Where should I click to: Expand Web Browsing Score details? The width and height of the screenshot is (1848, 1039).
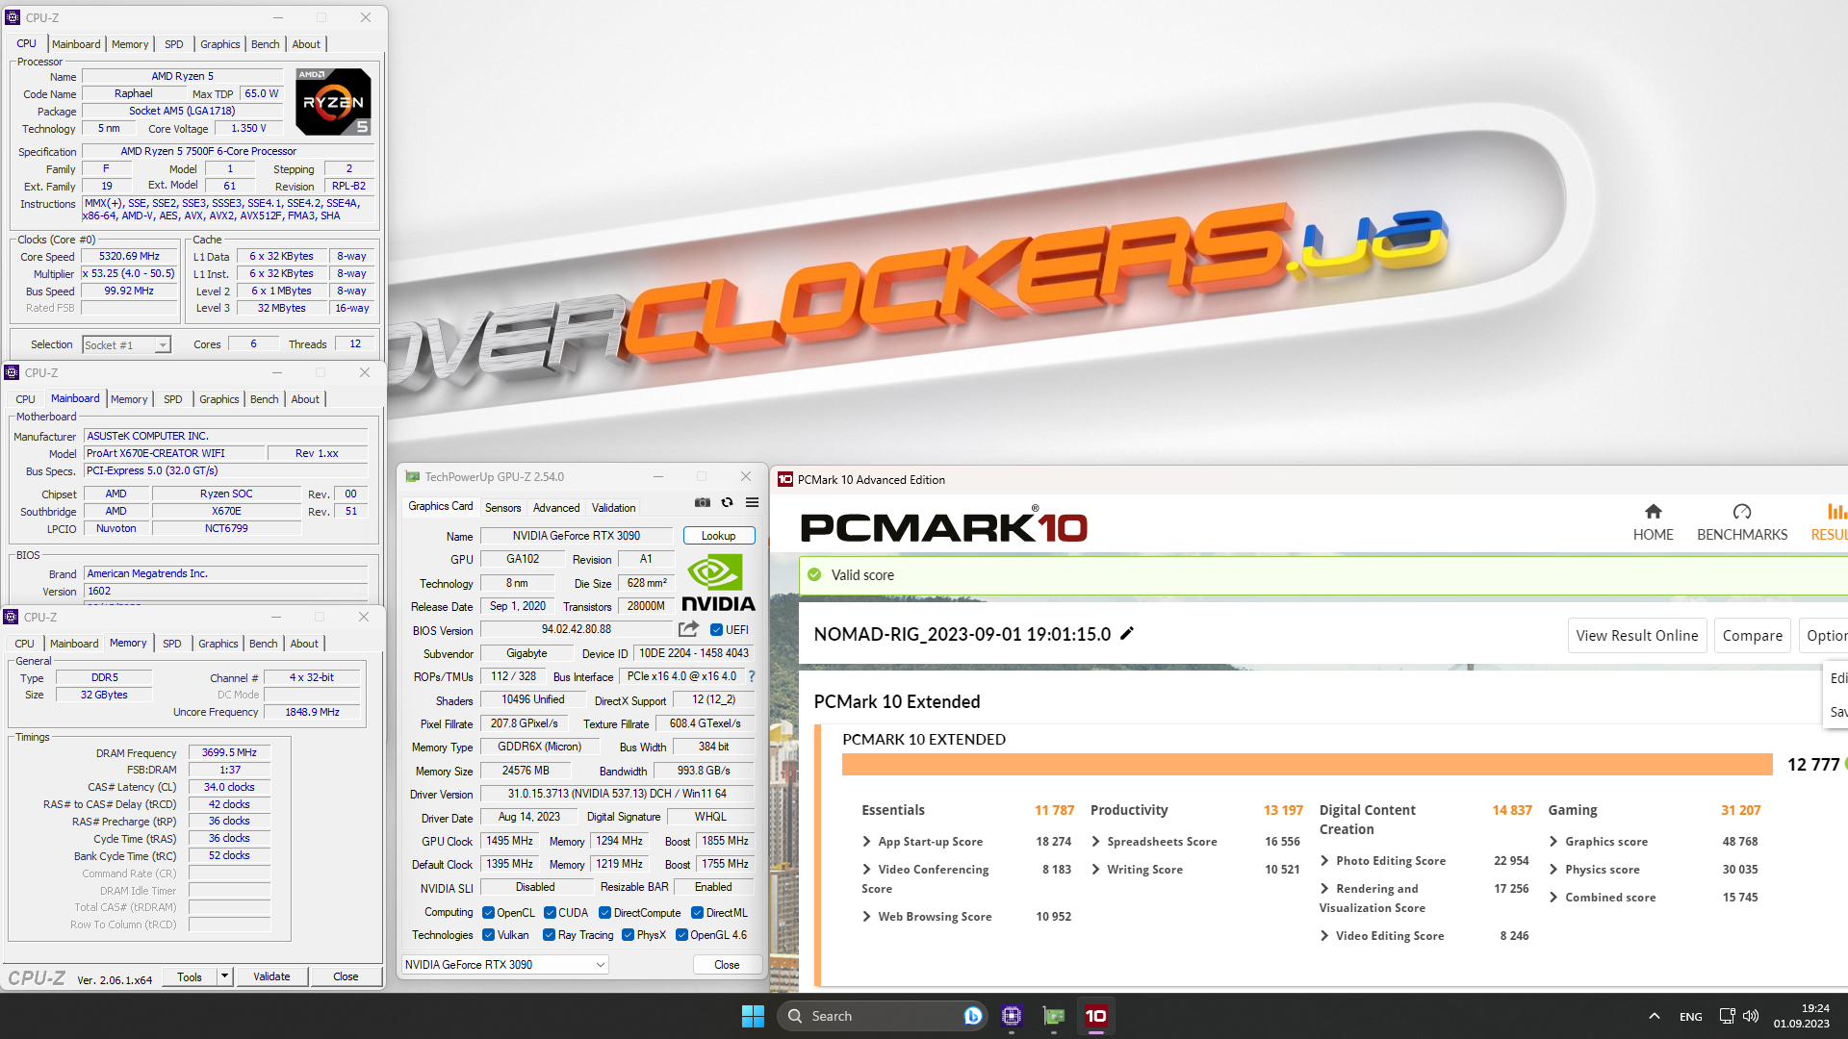click(866, 917)
